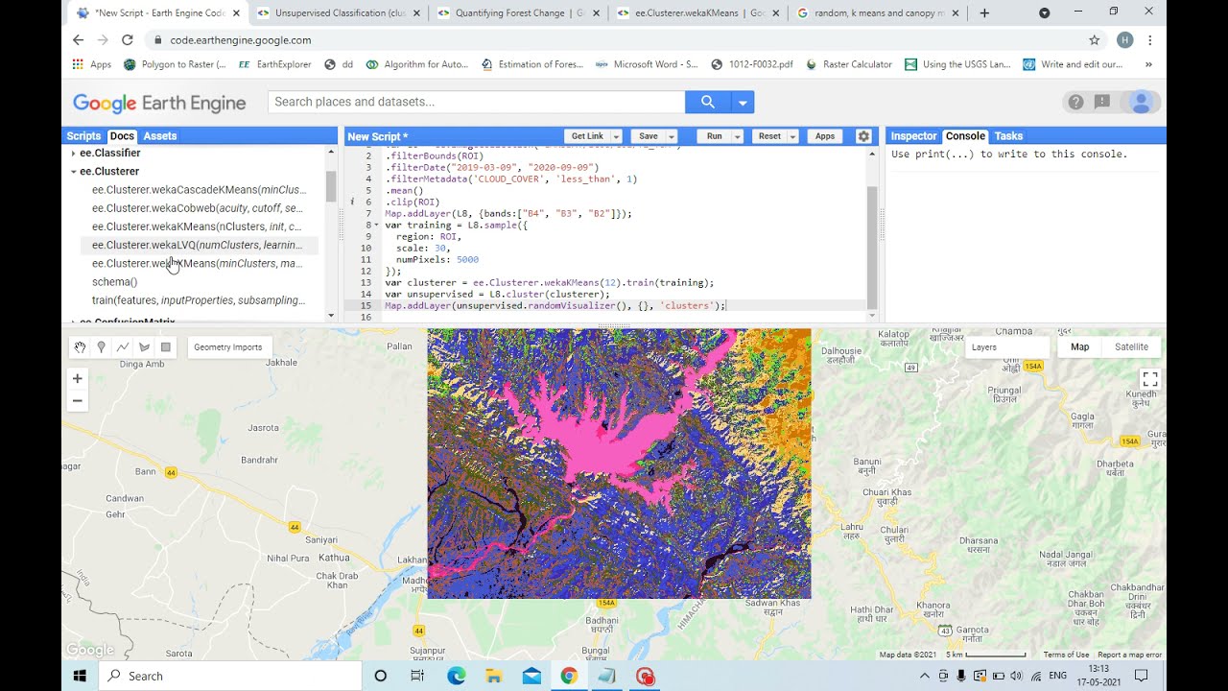Open the user account avatar

click(x=1141, y=102)
